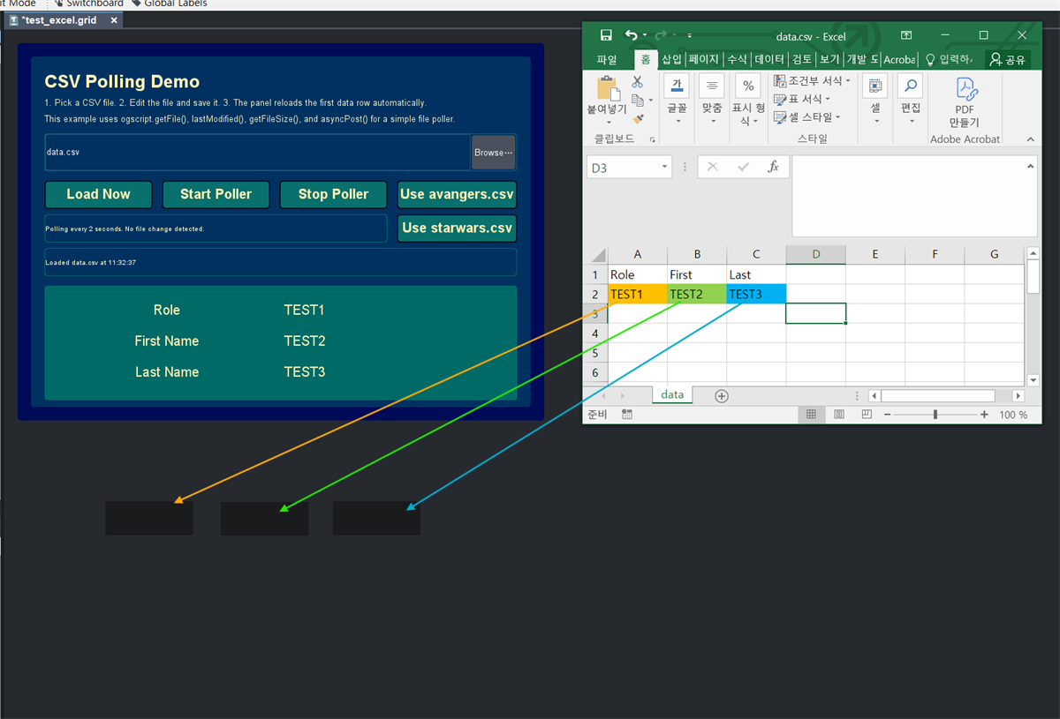Select the data sheet tab
This screenshot has width=1060, height=719.
[x=672, y=395]
